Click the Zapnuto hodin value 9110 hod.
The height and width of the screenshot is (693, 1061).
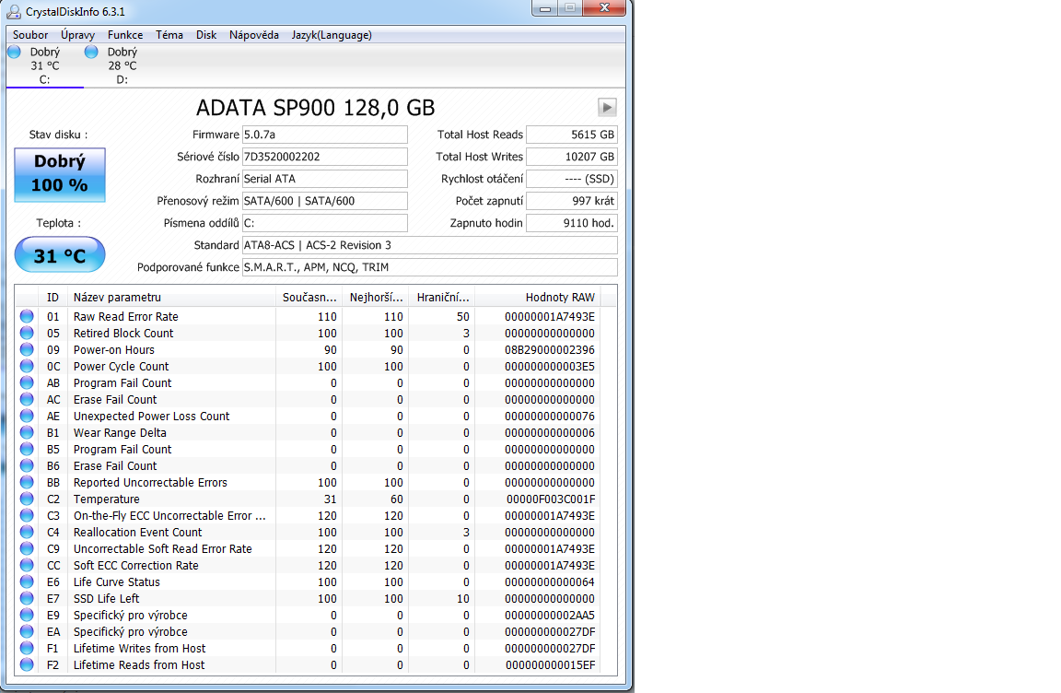point(572,223)
